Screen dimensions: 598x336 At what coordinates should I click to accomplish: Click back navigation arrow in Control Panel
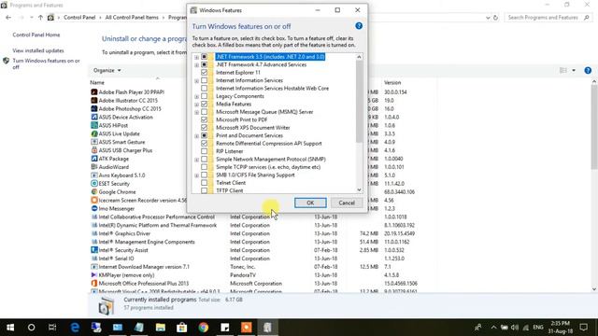tap(8, 18)
